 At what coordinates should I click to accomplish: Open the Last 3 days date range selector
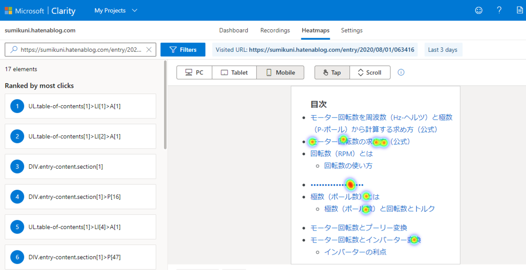[x=443, y=50]
